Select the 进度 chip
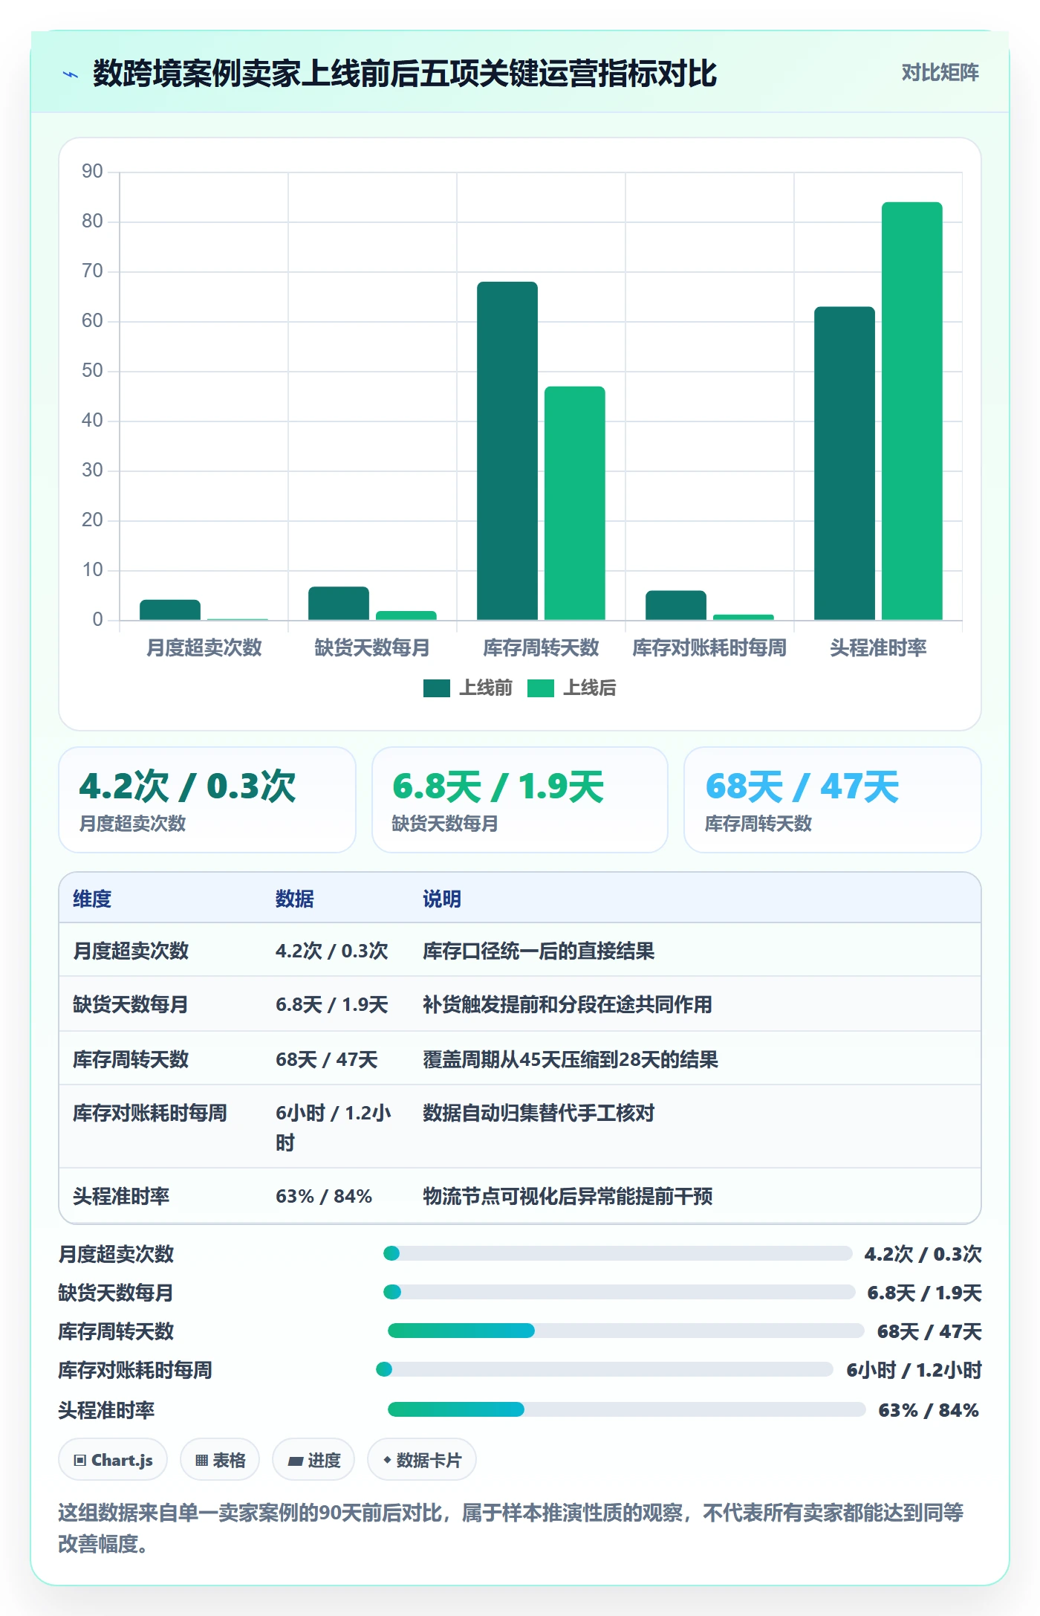Image resolution: width=1040 pixels, height=1616 pixels. 313,1460
